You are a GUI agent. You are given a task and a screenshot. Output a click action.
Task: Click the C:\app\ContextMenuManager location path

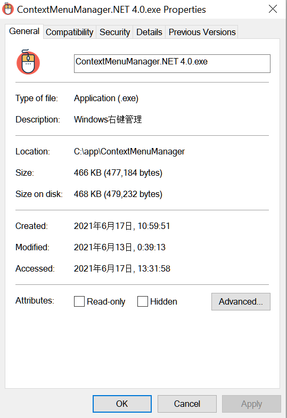tap(129, 151)
